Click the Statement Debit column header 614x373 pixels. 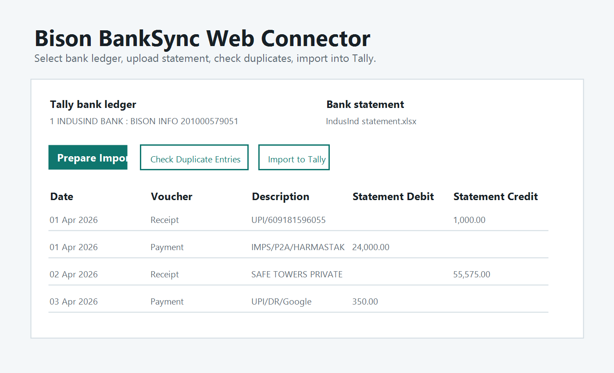click(393, 197)
